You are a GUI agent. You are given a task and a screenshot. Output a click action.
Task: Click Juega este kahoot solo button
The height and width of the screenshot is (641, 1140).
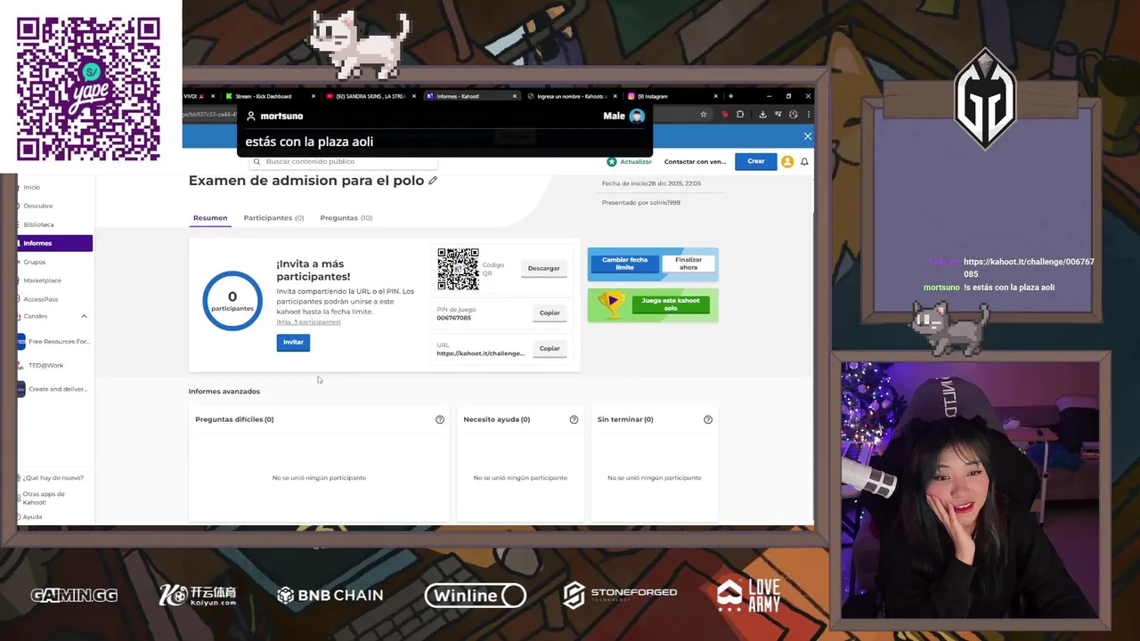tap(671, 304)
